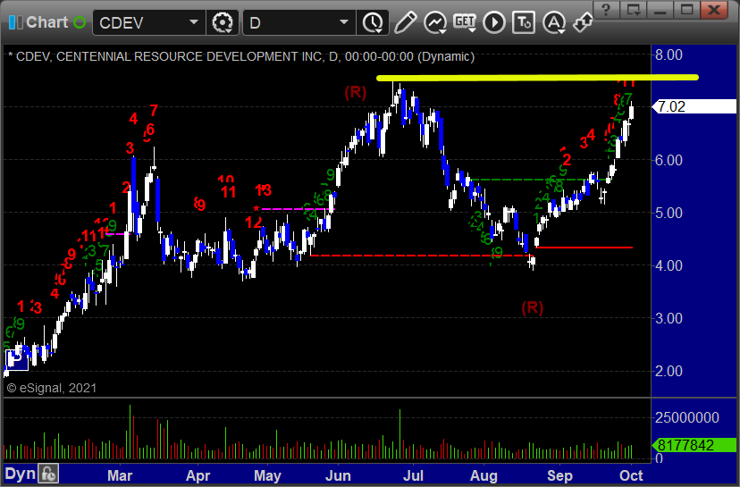
Task: Click the Sep label on time axis
Action: [559, 475]
